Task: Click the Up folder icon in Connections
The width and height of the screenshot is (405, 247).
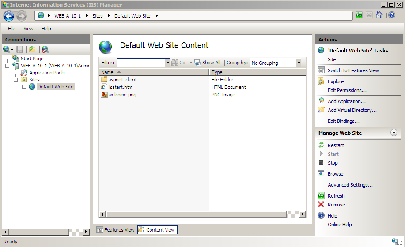Action: coord(32,49)
